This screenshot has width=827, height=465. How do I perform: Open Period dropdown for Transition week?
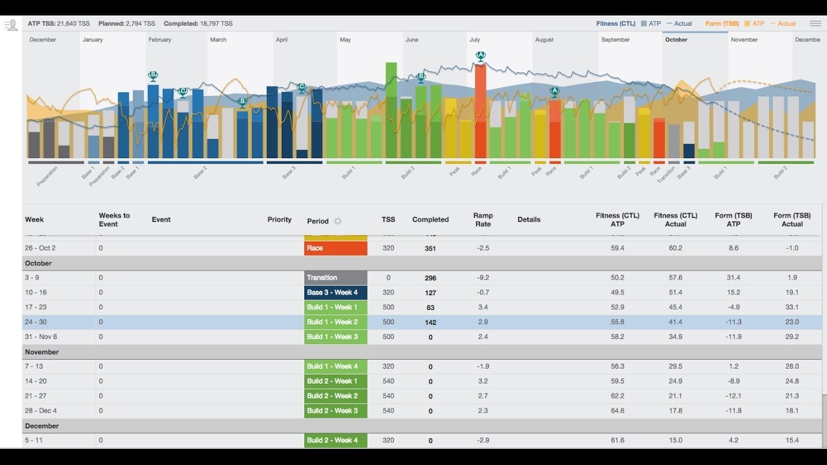pos(335,278)
